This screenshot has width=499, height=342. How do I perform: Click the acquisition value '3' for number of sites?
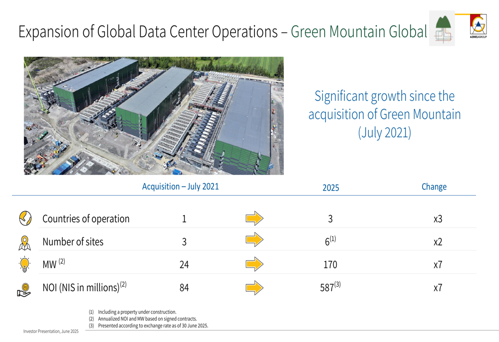(x=184, y=242)
